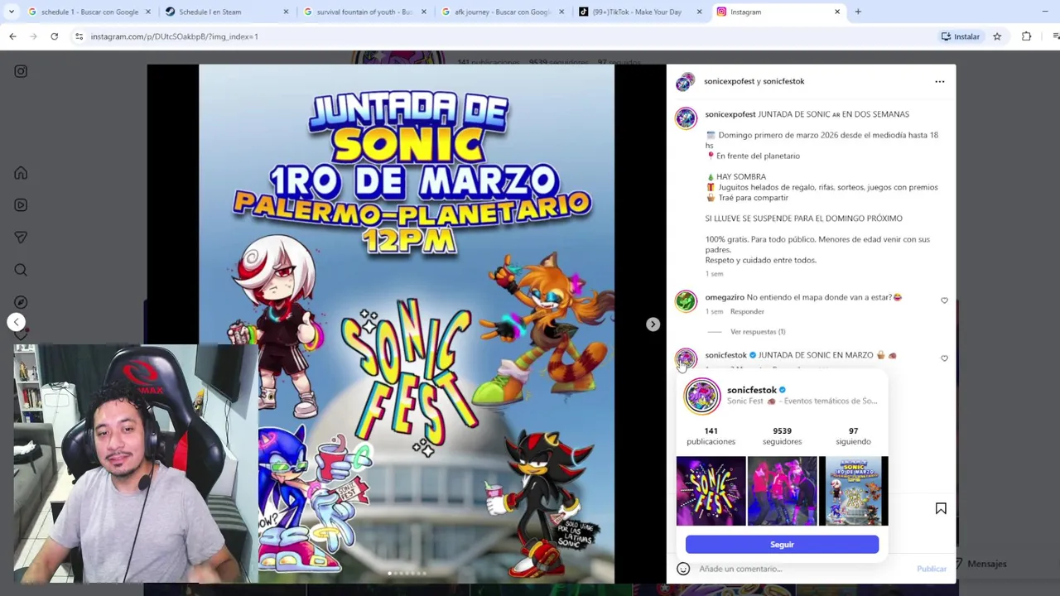Go to previous post with left arrow
This screenshot has height=596, width=1060.
(16, 322)
